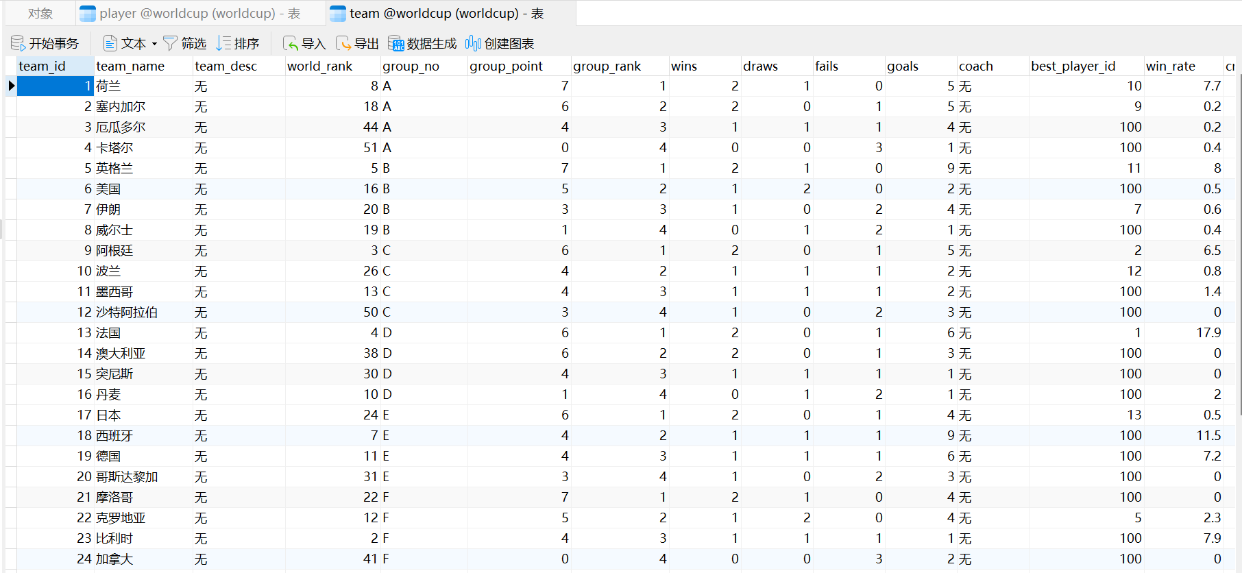The image size is (1242, 573).
Task: Switch to the 对象 tab
Action: [x=40, y=14]
